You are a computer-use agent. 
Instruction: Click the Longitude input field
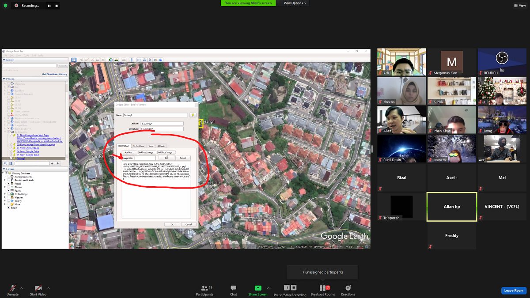(x=162, y=129)
